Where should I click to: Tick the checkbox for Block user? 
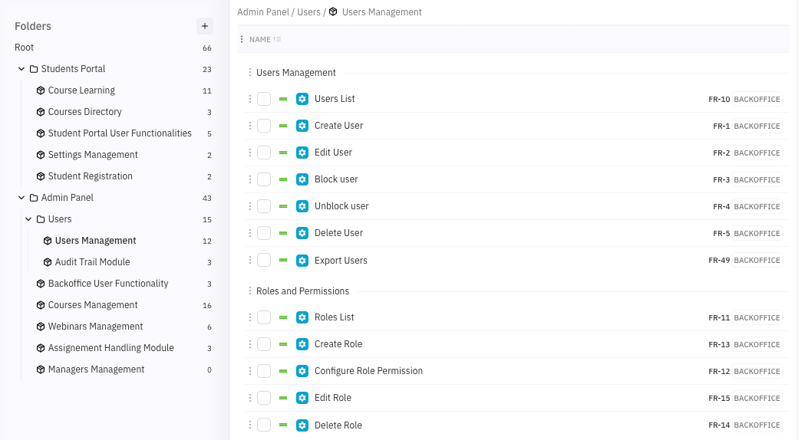click(x=264, y=179)
